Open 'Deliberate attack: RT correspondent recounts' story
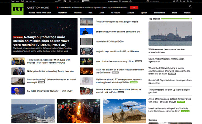 (x=119, y=81)
